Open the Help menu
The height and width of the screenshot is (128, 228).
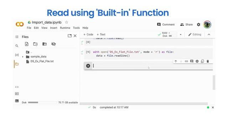[85, 28]
